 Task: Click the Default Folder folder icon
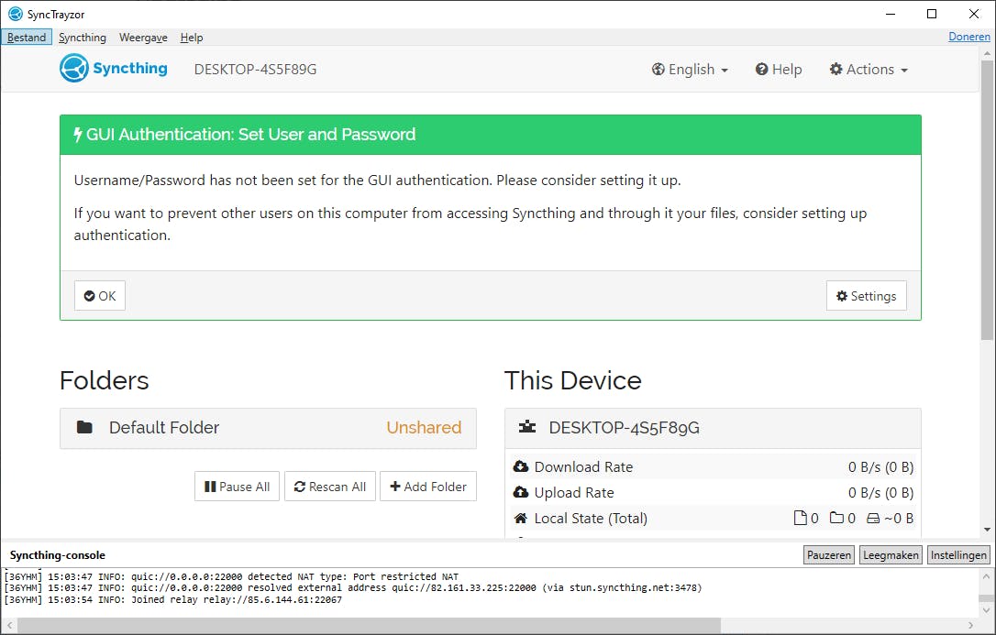(x=84, y=427)
